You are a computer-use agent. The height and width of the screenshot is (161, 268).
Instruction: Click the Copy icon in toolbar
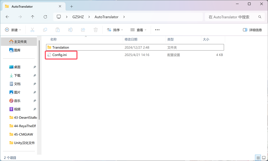pos(45,30)
